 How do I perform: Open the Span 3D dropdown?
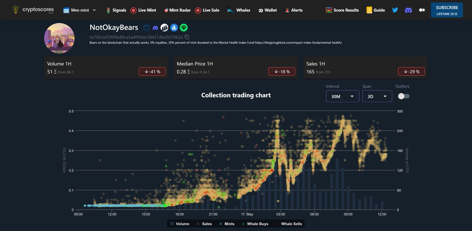[377, 96]
